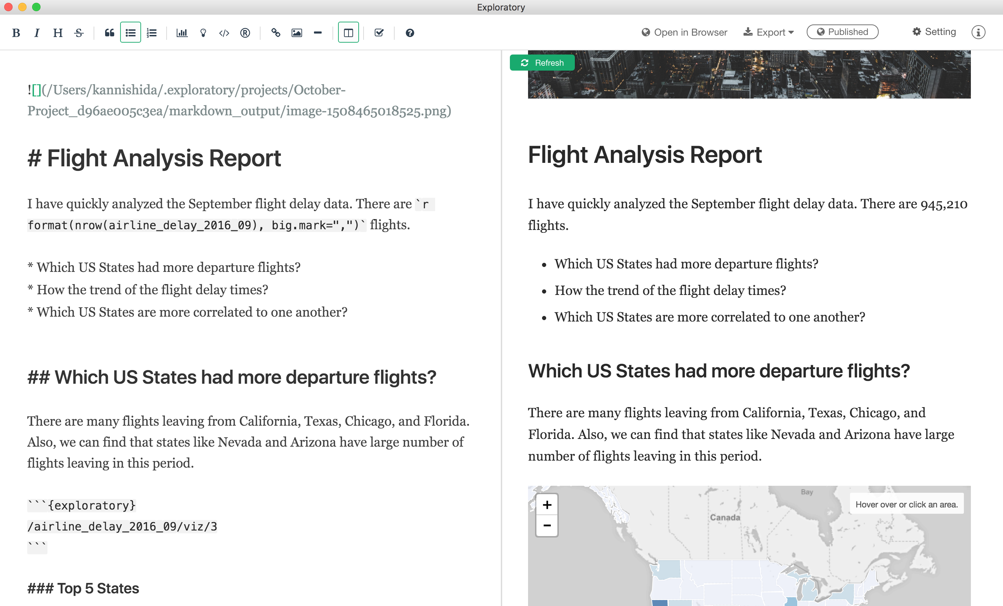Zoom out on the map

[547, 525]
